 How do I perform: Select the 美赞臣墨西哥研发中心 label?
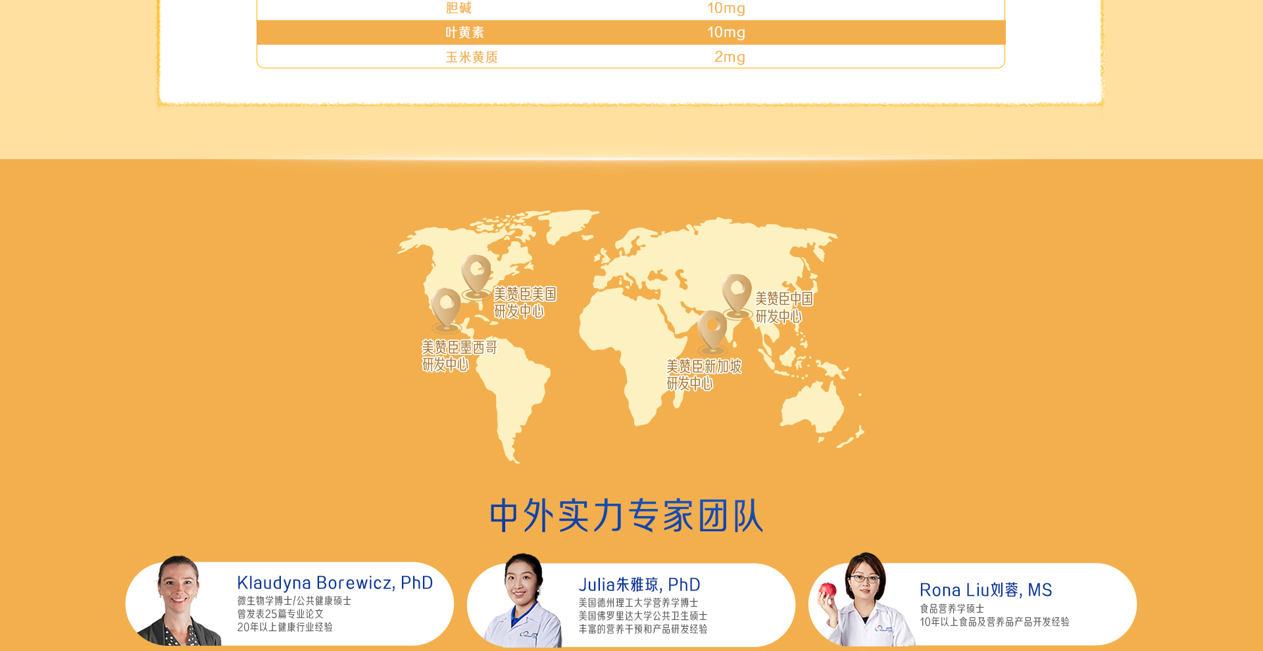(459, 356)
